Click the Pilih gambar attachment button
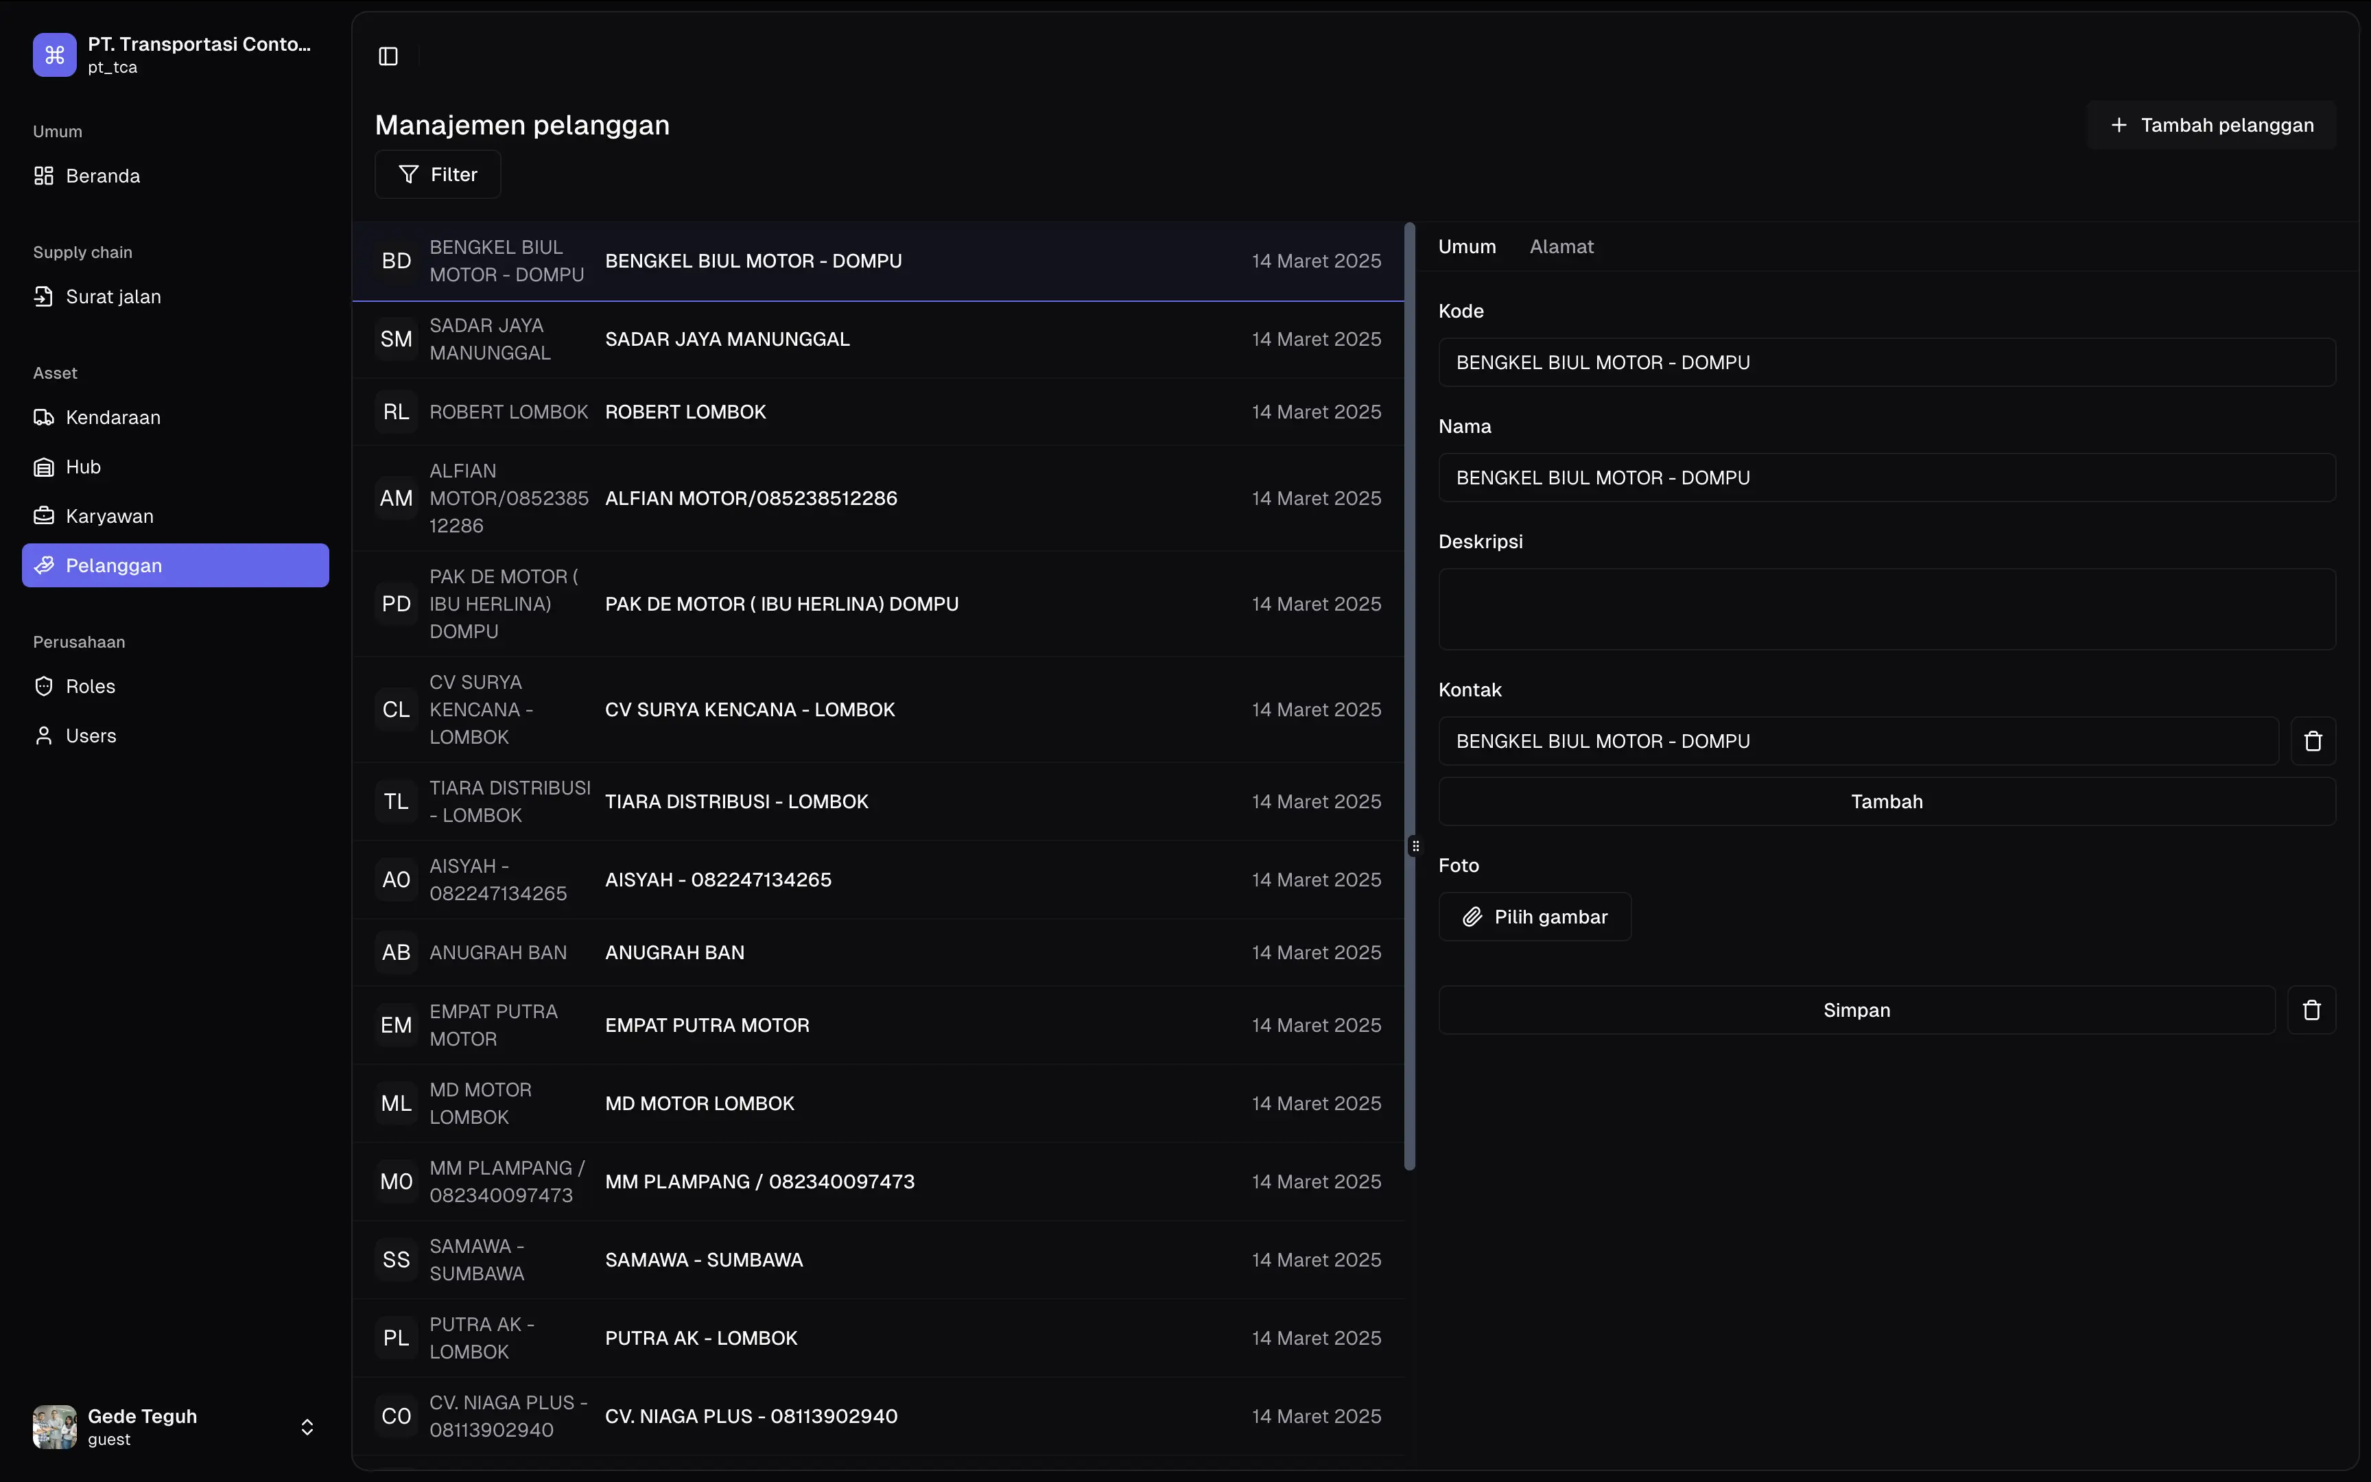The image size is (2371, 1482). (1534, 917)
